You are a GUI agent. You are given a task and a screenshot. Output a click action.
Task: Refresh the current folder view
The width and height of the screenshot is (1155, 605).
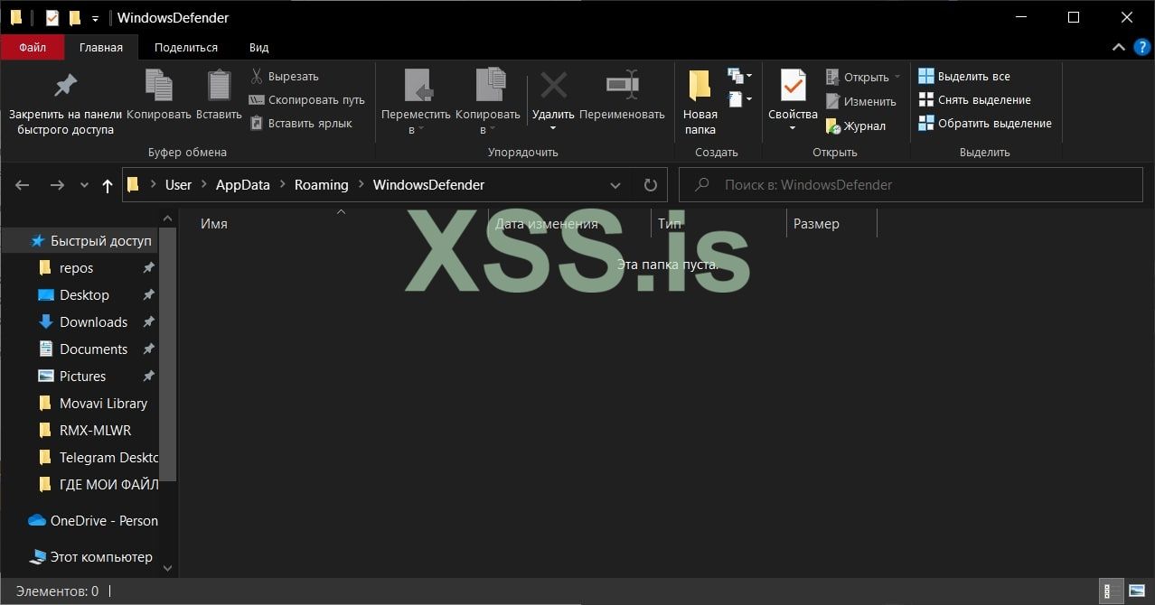click(650, 185)
